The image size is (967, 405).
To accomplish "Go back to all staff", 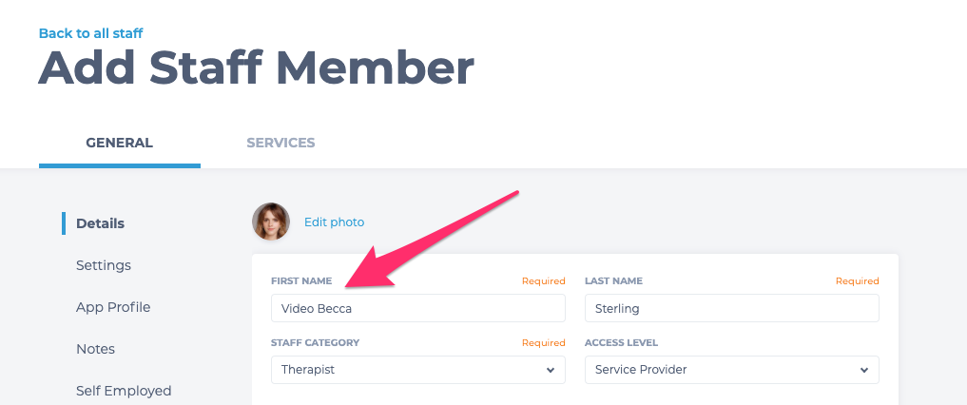I will [x=90, y=33].
